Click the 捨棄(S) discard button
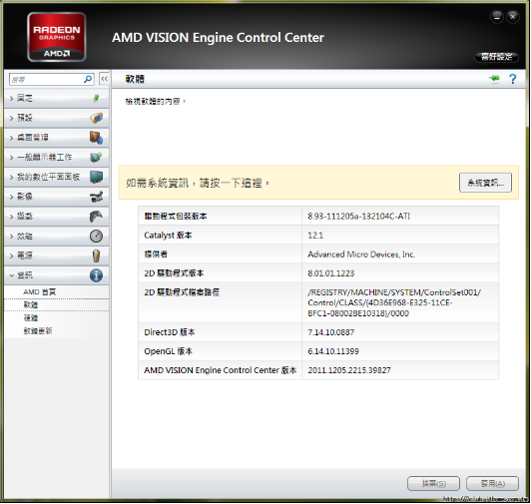Image resolution: width=531 pixels, height=504 pixels. [x=433, y=484]
